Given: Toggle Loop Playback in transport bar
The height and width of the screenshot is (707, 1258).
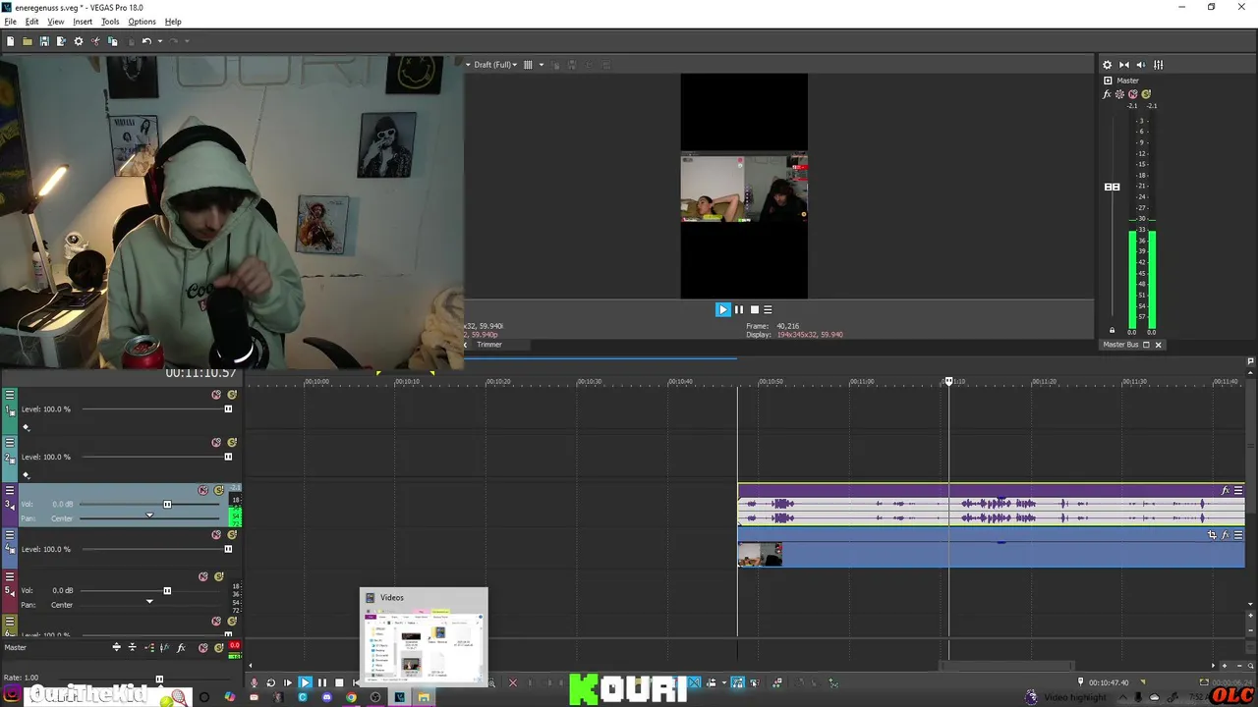Looking at the screenshot, I should pyautogui.click(x=270, y=682).
